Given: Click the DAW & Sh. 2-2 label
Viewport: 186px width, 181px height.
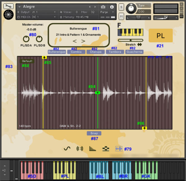Looking at the screenshot, I should click(x=70, y=126).
